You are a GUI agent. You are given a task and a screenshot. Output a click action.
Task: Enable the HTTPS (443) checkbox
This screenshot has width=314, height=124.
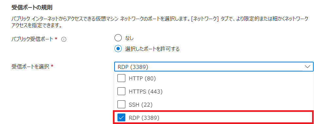[x=121, y=92]
